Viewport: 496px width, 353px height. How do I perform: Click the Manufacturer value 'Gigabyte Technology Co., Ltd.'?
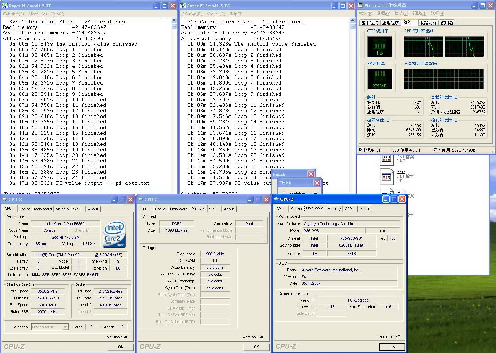coord(351,224)
